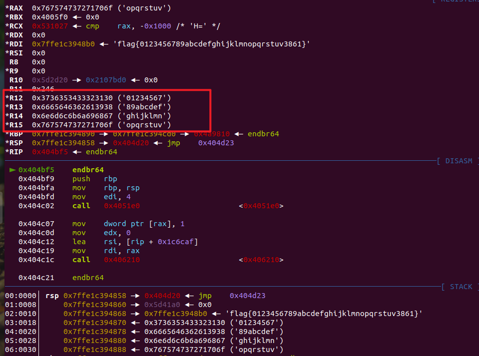479x356 pixels.
Task: Click stack address 0x7ffe1c394868
Action: 95,314
